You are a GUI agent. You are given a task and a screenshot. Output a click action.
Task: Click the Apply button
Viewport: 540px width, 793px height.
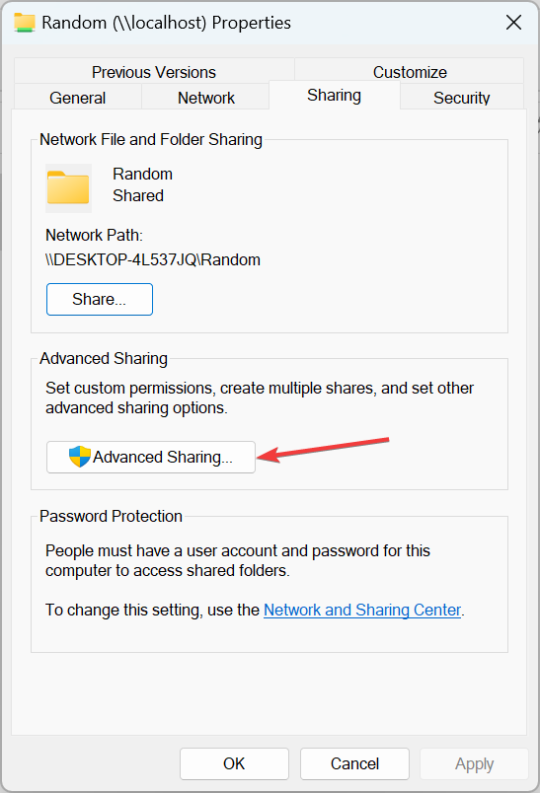[x=474, y=763]
